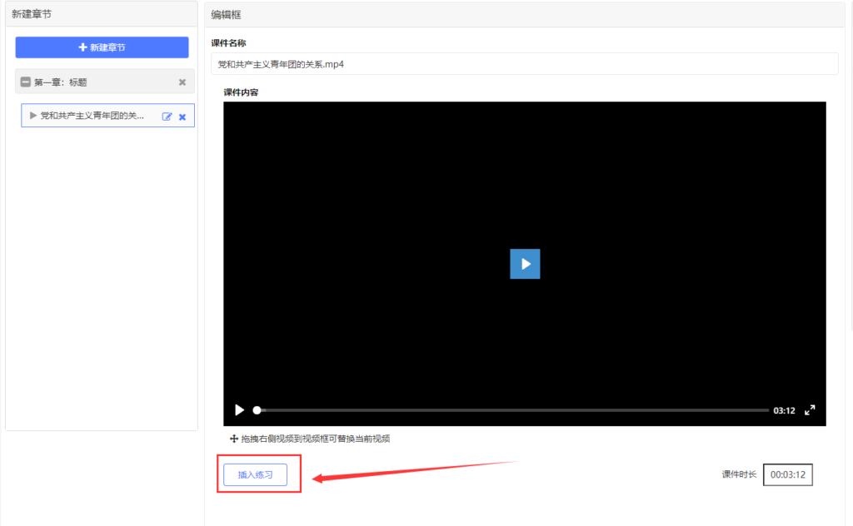This screenshot has width=853, height=526.
Task: Click the move icon beside 拖拽右侧视频 hint
Action: [x=234, y=439]
